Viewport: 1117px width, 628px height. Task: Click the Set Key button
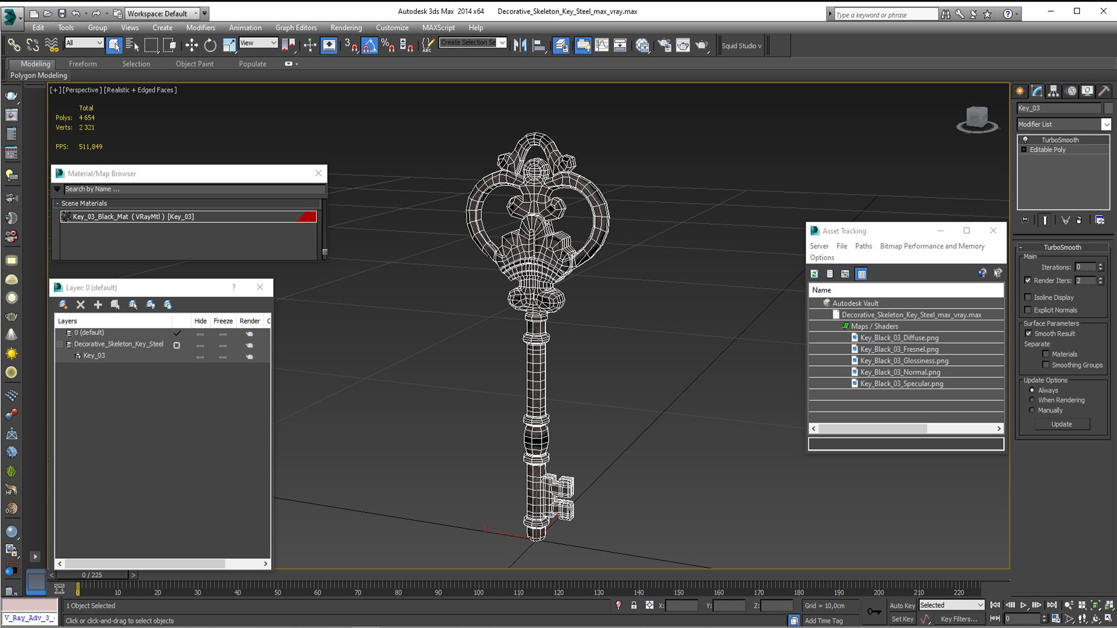902,619
